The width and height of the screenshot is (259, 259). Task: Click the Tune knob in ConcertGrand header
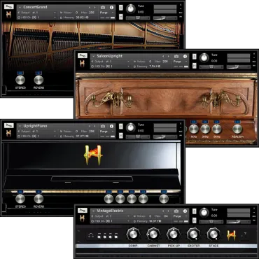coord(131,9)
